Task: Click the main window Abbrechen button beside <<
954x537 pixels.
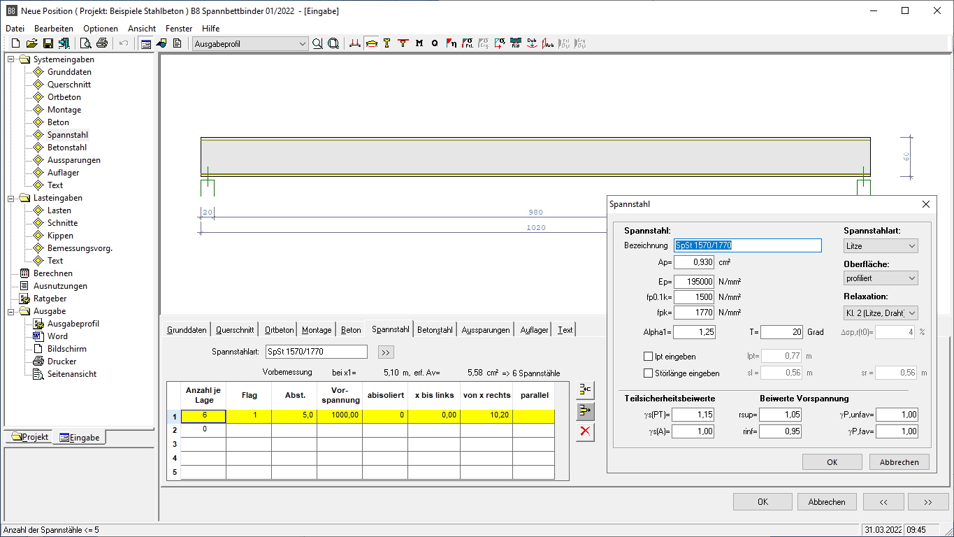Action: [827, 502]
